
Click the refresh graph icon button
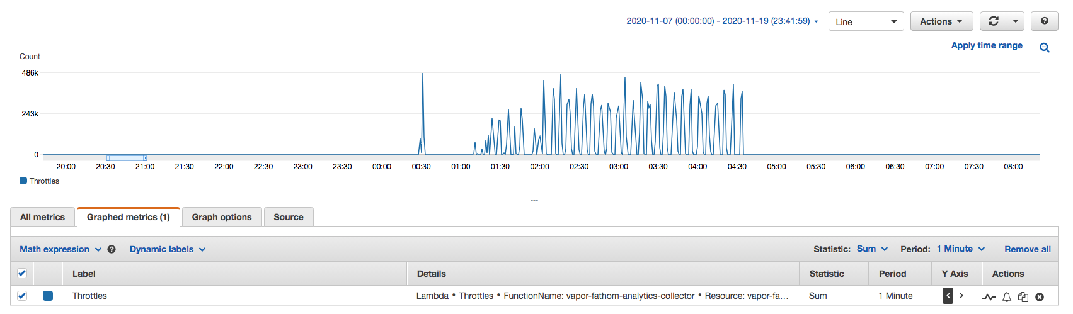click(994, 21)
